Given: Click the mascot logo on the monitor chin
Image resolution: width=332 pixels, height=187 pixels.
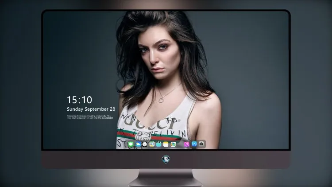Looking at the screenshot, I should click(166, 160).
